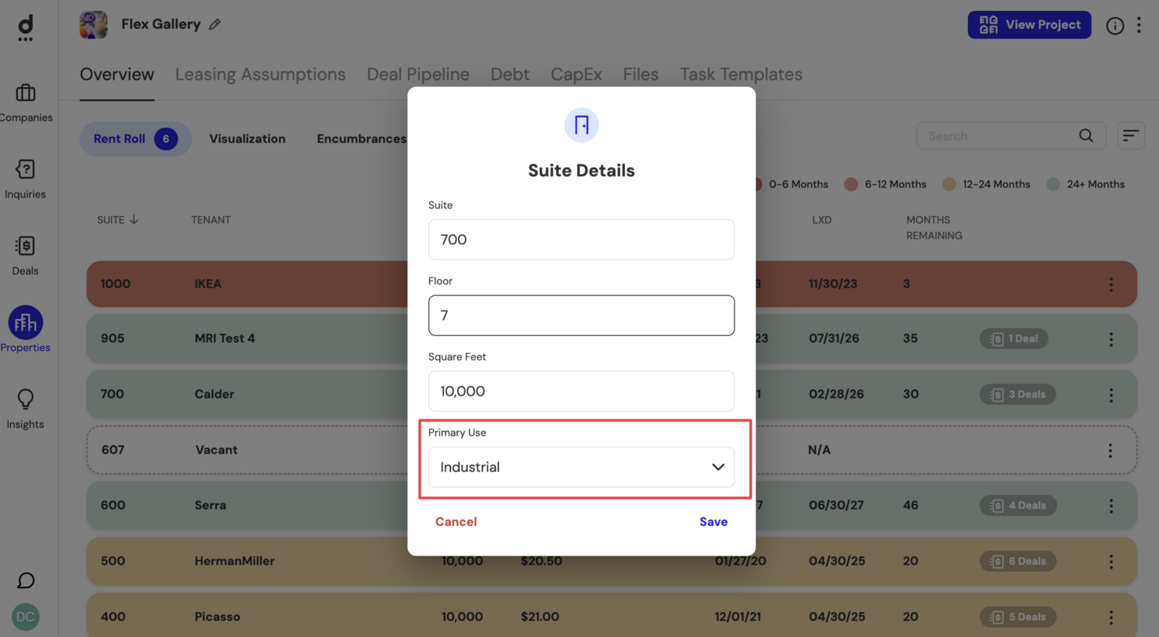The height and width of the screenshot is (637, 1159).
Task: Switch to the CapEx tab
Action: click(576, 74)
